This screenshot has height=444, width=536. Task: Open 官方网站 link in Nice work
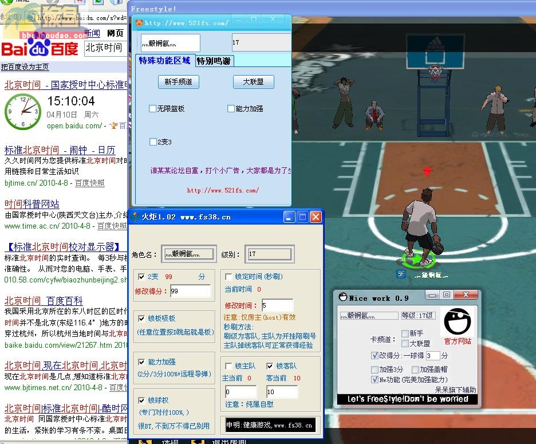click(458, 341)
